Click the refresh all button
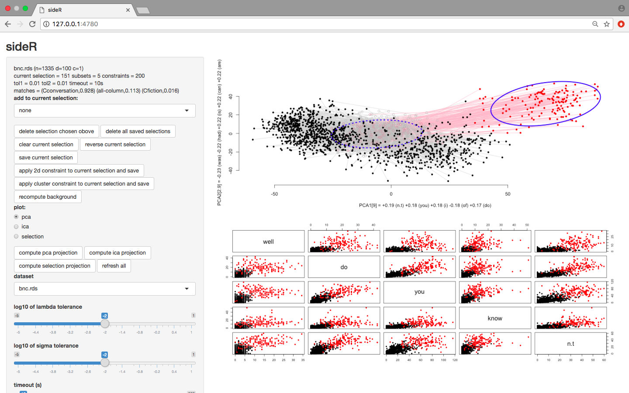Screen dimensions: 629x393 pyautogui.click(x=114, y=266)
